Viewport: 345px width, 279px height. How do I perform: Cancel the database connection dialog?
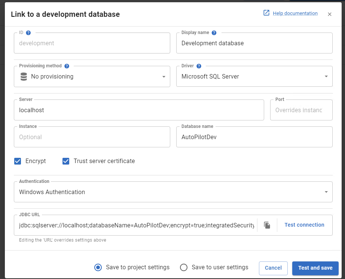click(x=273, y=268)
